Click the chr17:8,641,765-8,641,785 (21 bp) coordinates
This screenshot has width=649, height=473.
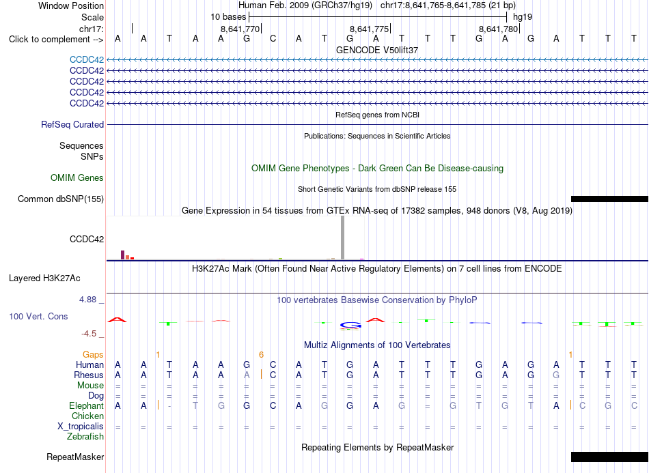[x=448, y=5]
